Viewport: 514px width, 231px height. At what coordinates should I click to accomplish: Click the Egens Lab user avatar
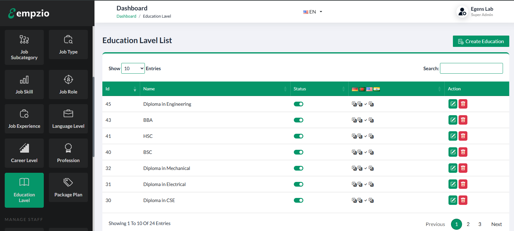[x=462, y=12]
